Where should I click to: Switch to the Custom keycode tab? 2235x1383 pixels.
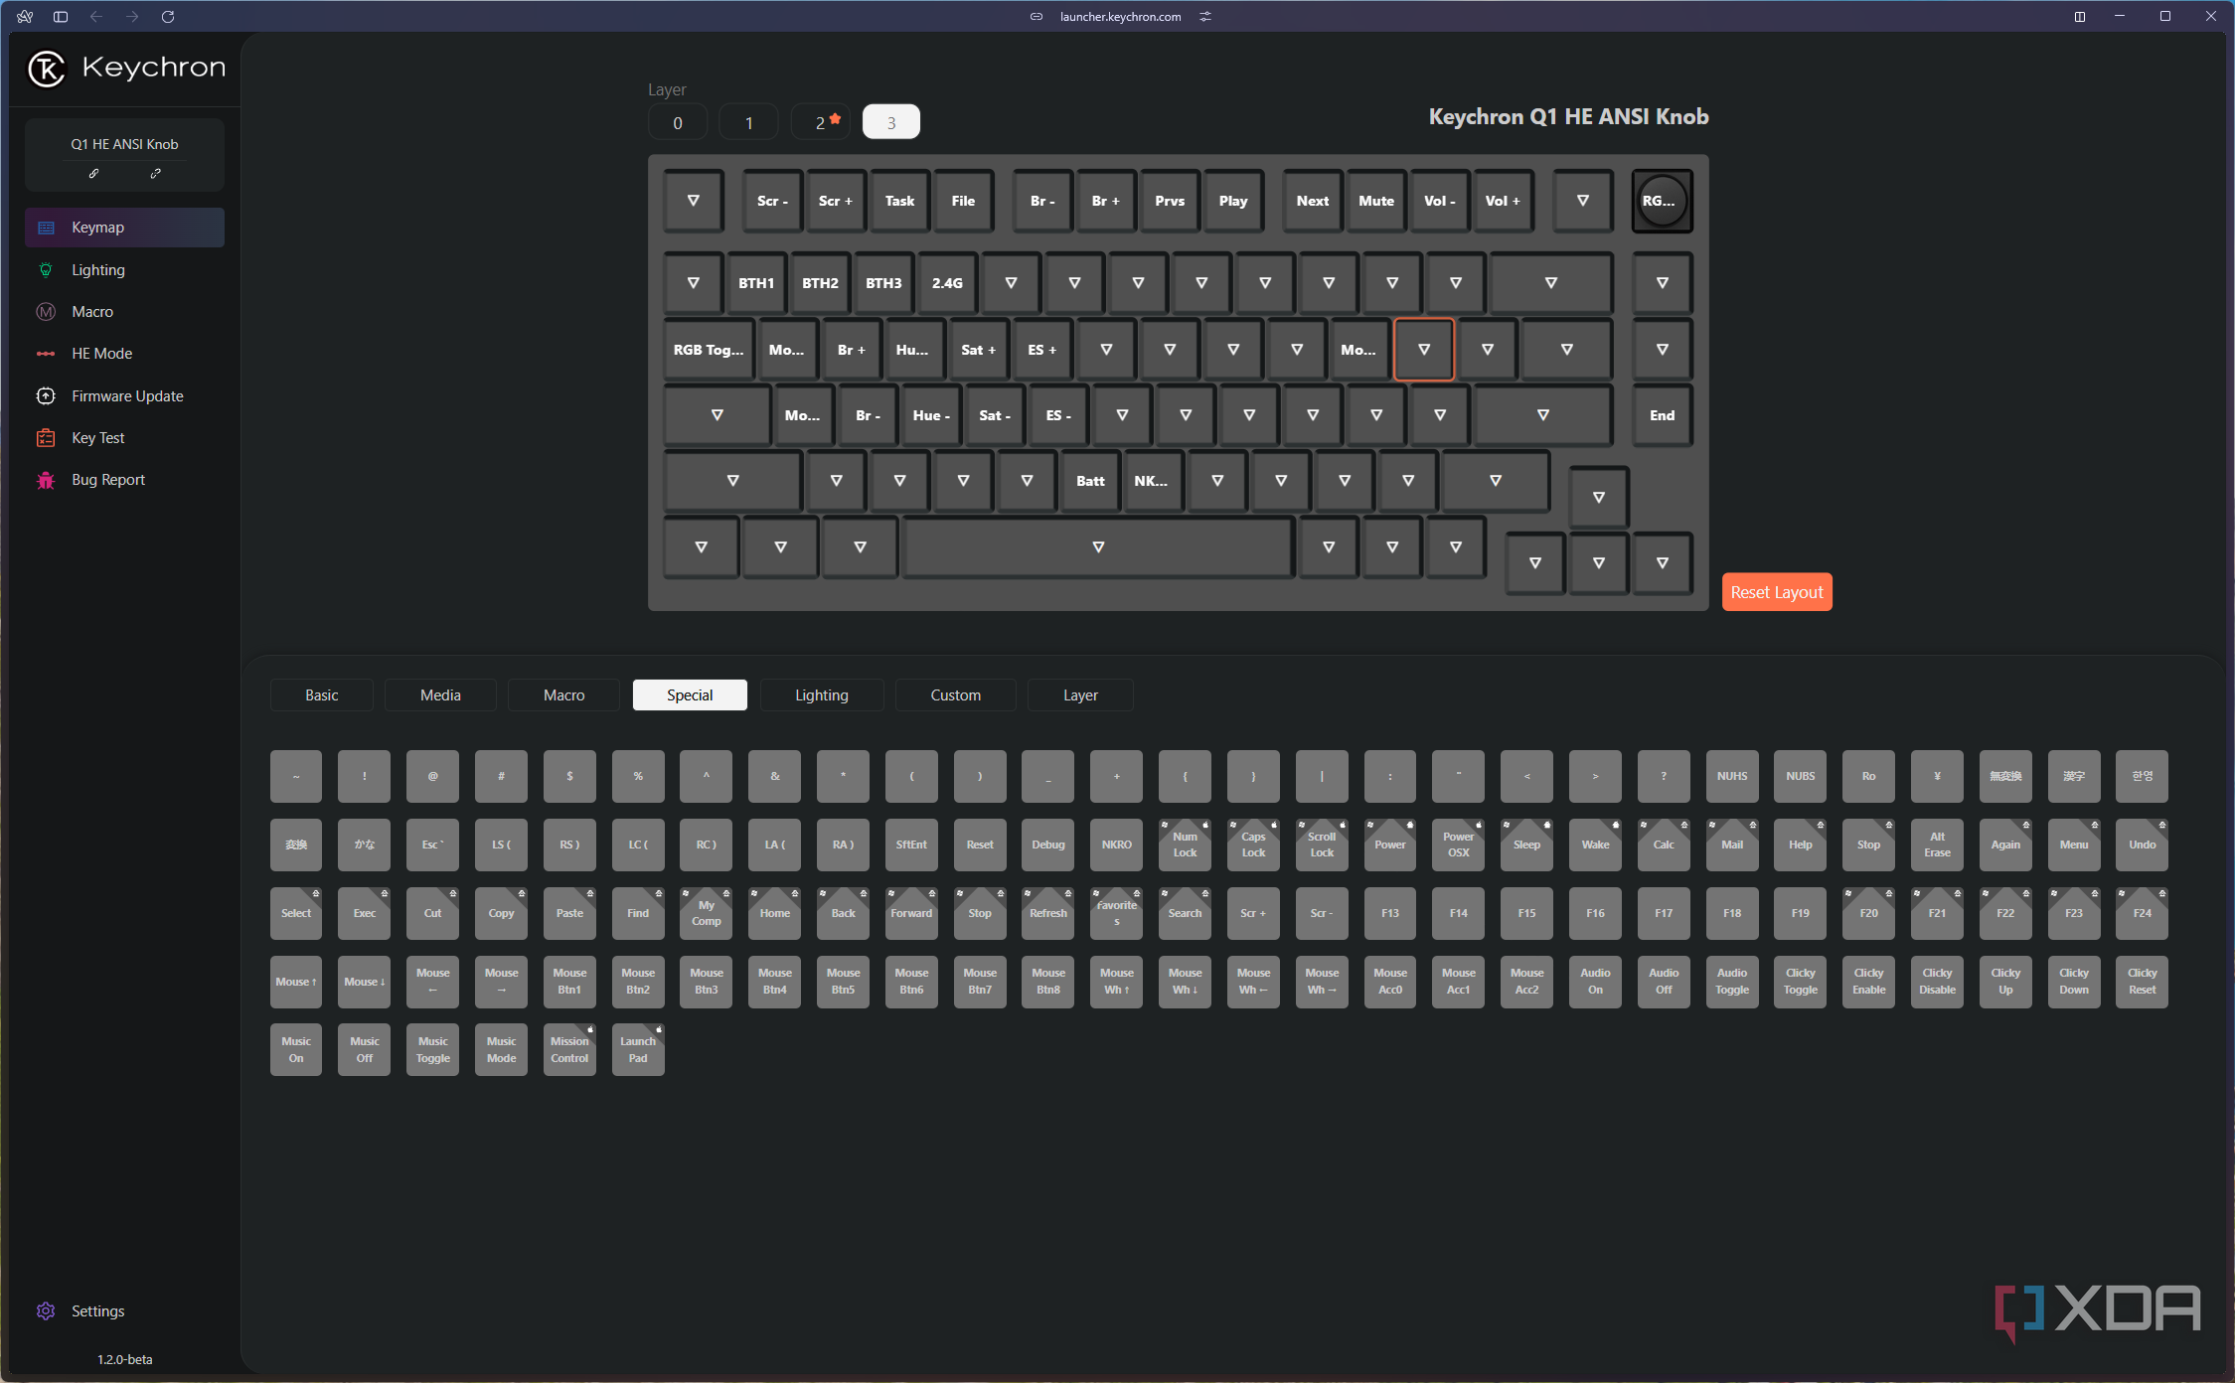956,695
